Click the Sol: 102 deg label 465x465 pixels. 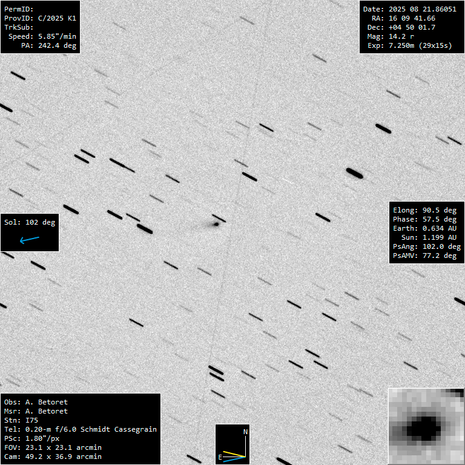click(30, 222)
